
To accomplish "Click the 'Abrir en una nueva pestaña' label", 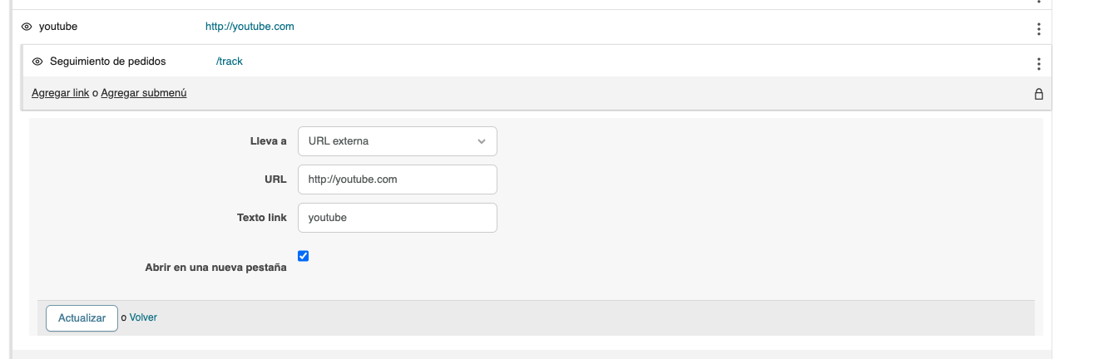I will click(x=215, y=268).
